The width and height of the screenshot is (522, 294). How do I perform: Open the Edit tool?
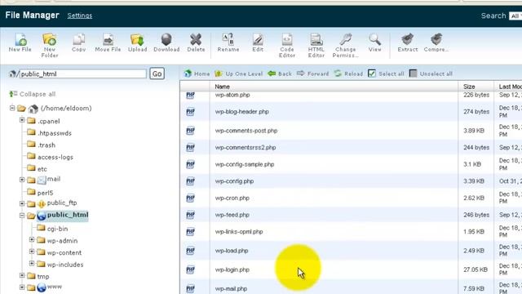(x=258, y=42)
